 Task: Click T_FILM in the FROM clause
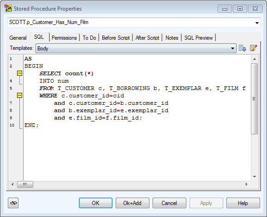[227, 88]
